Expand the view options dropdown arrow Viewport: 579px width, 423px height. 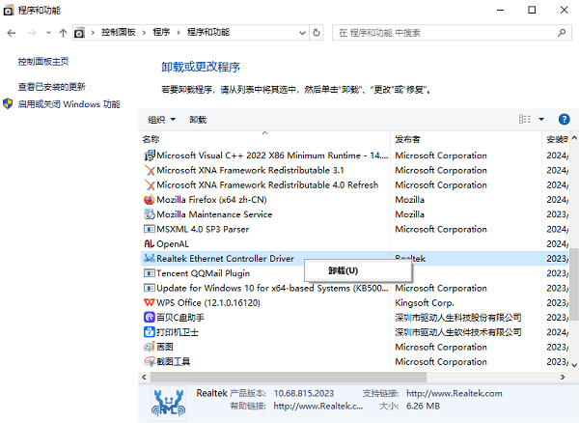click(541, 120)
